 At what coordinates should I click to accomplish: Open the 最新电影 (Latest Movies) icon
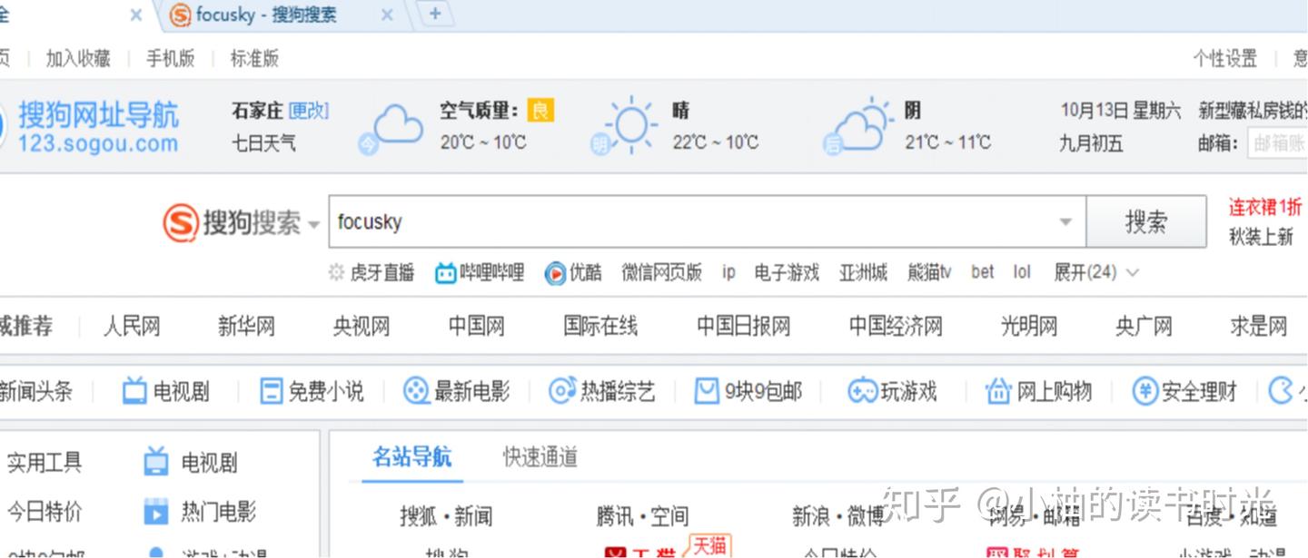coord(417,390)
